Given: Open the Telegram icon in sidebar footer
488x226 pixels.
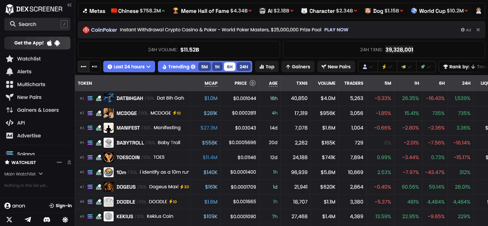Looking at the screenshot, I should click(28, 220).
